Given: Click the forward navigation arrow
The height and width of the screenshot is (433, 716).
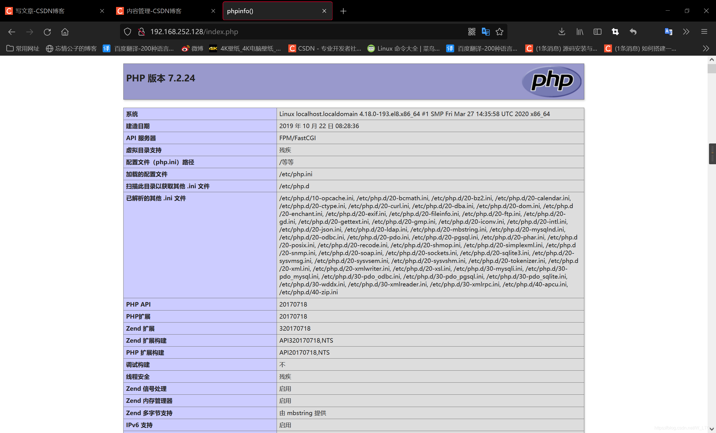Looking at the screenshot, I should click(x=29, y=32).
